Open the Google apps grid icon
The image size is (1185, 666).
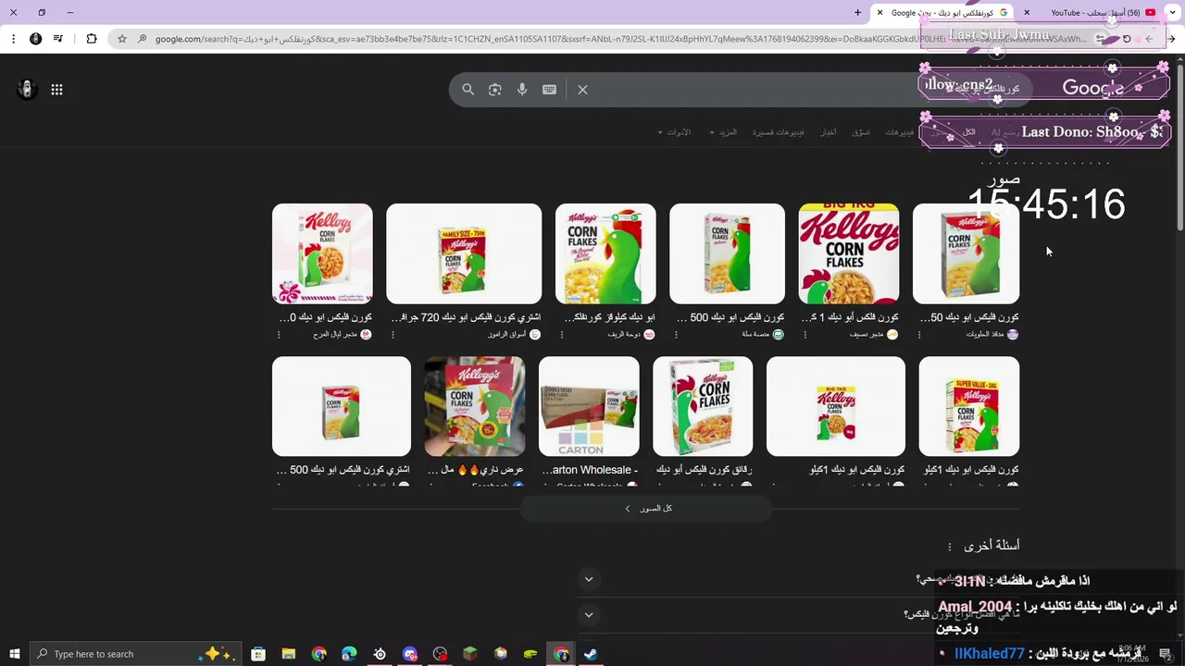pos(56,90)
